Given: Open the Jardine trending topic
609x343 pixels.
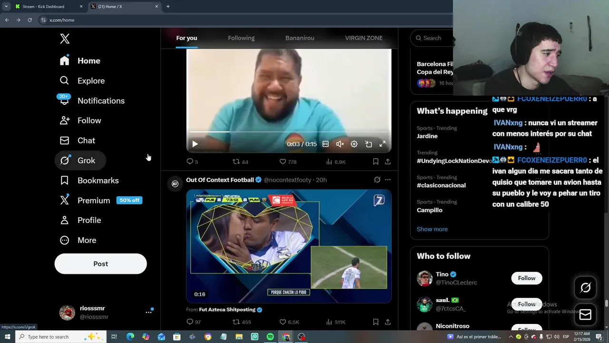Looking at the screenshot, I should pyautogui.click(x=427, y=136).
